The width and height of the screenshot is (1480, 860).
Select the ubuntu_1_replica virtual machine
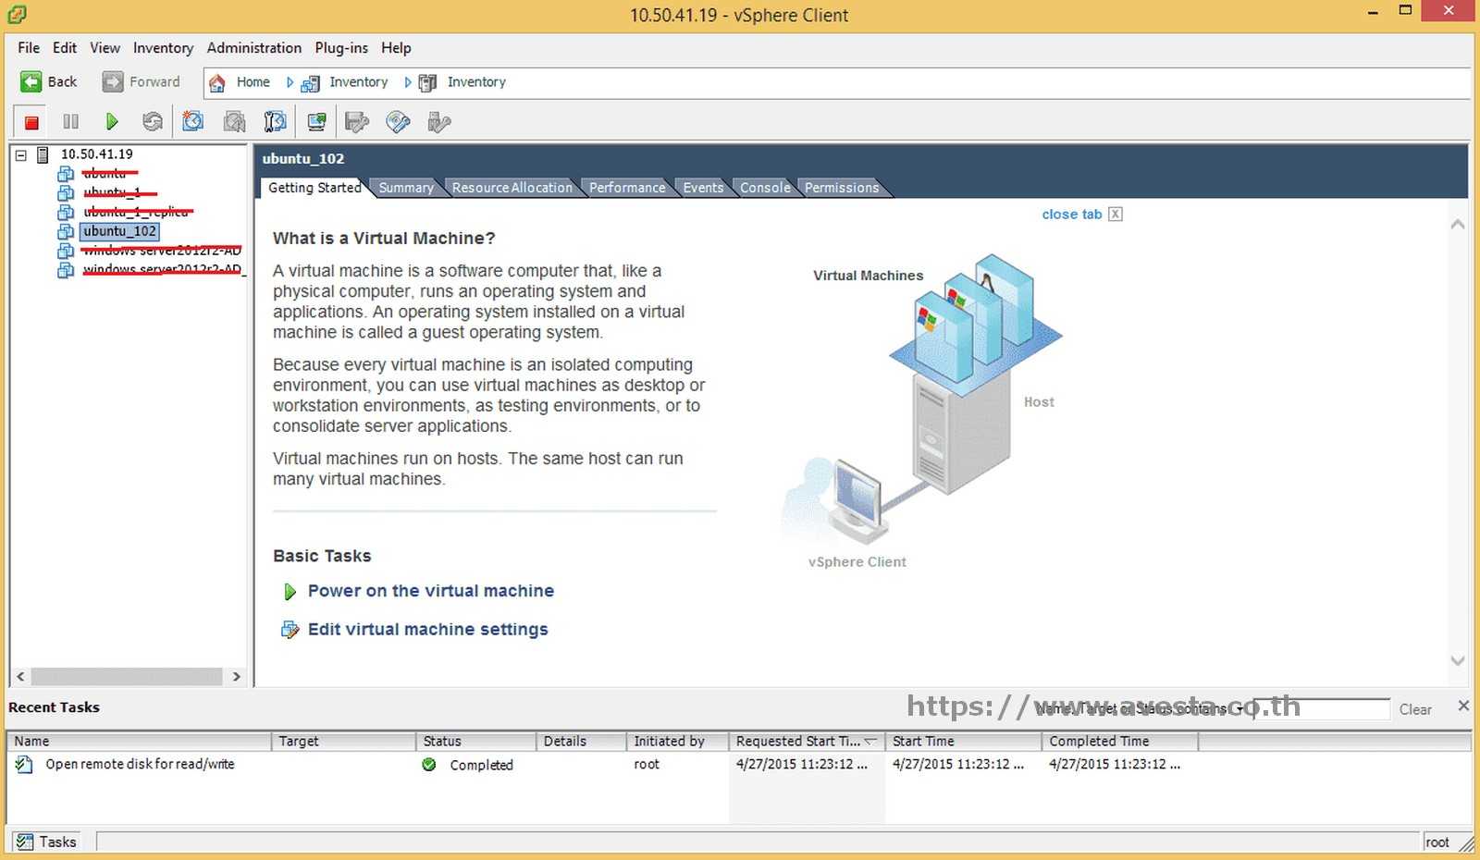[x=137, y=211]
